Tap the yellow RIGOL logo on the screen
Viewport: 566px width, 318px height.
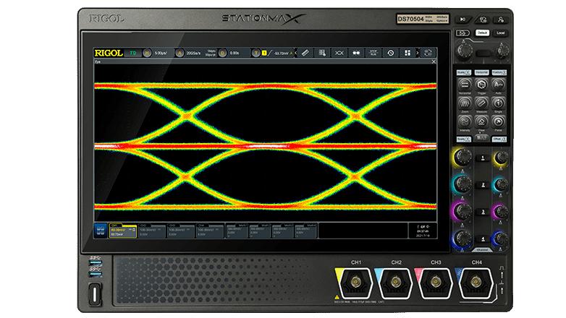point(109,53)
